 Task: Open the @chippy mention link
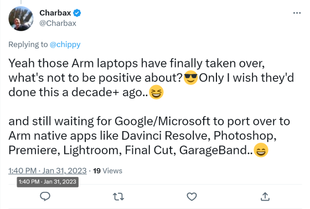pos(65,44)
